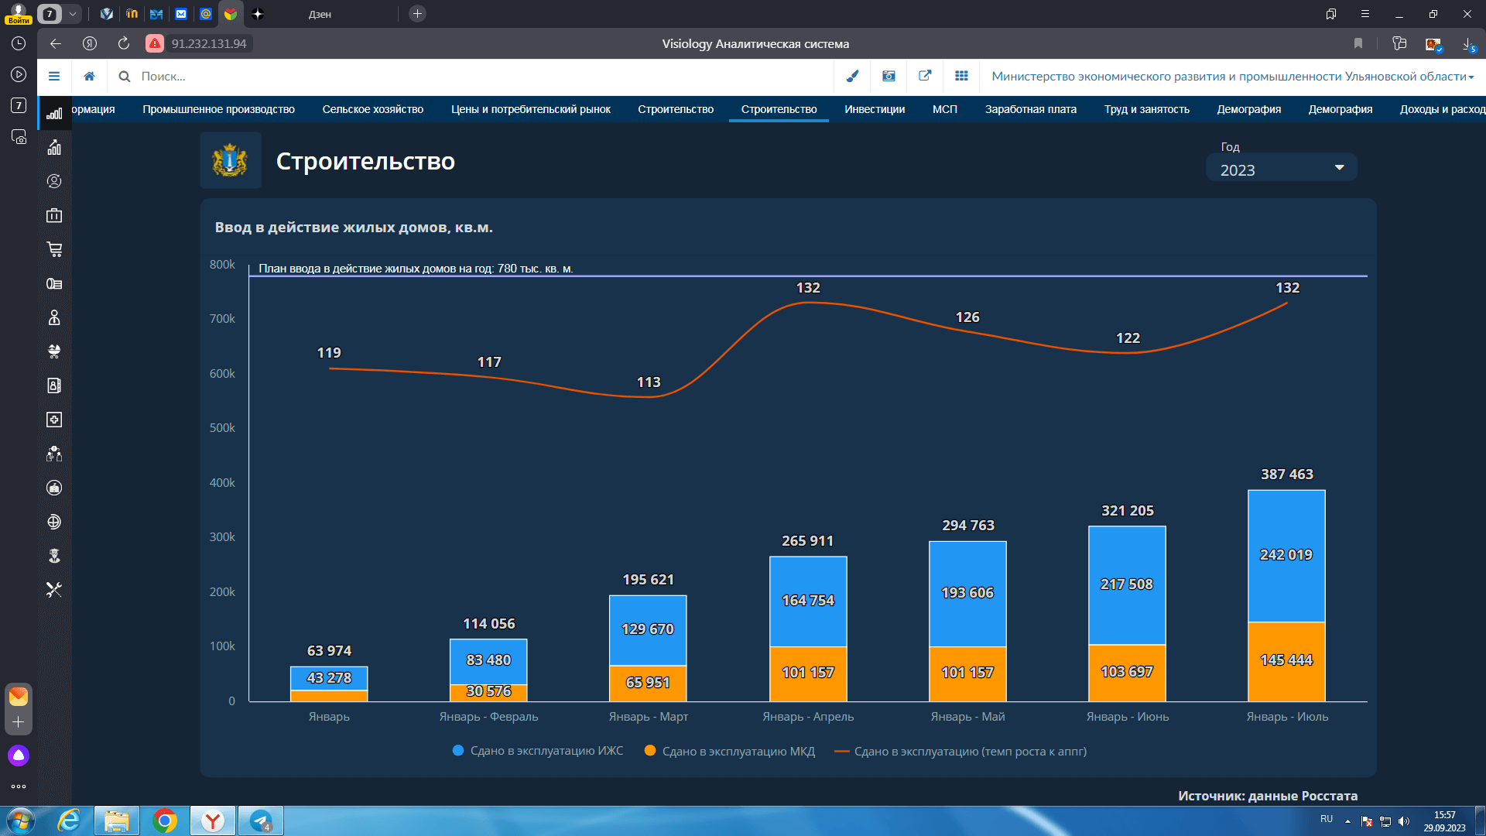
Task: Take dashboard snapshot with camera icon
Action: (x=889, y=76)
